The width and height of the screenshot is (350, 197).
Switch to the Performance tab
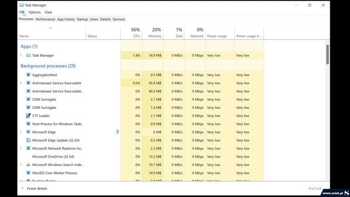click(x=45, y=19)
